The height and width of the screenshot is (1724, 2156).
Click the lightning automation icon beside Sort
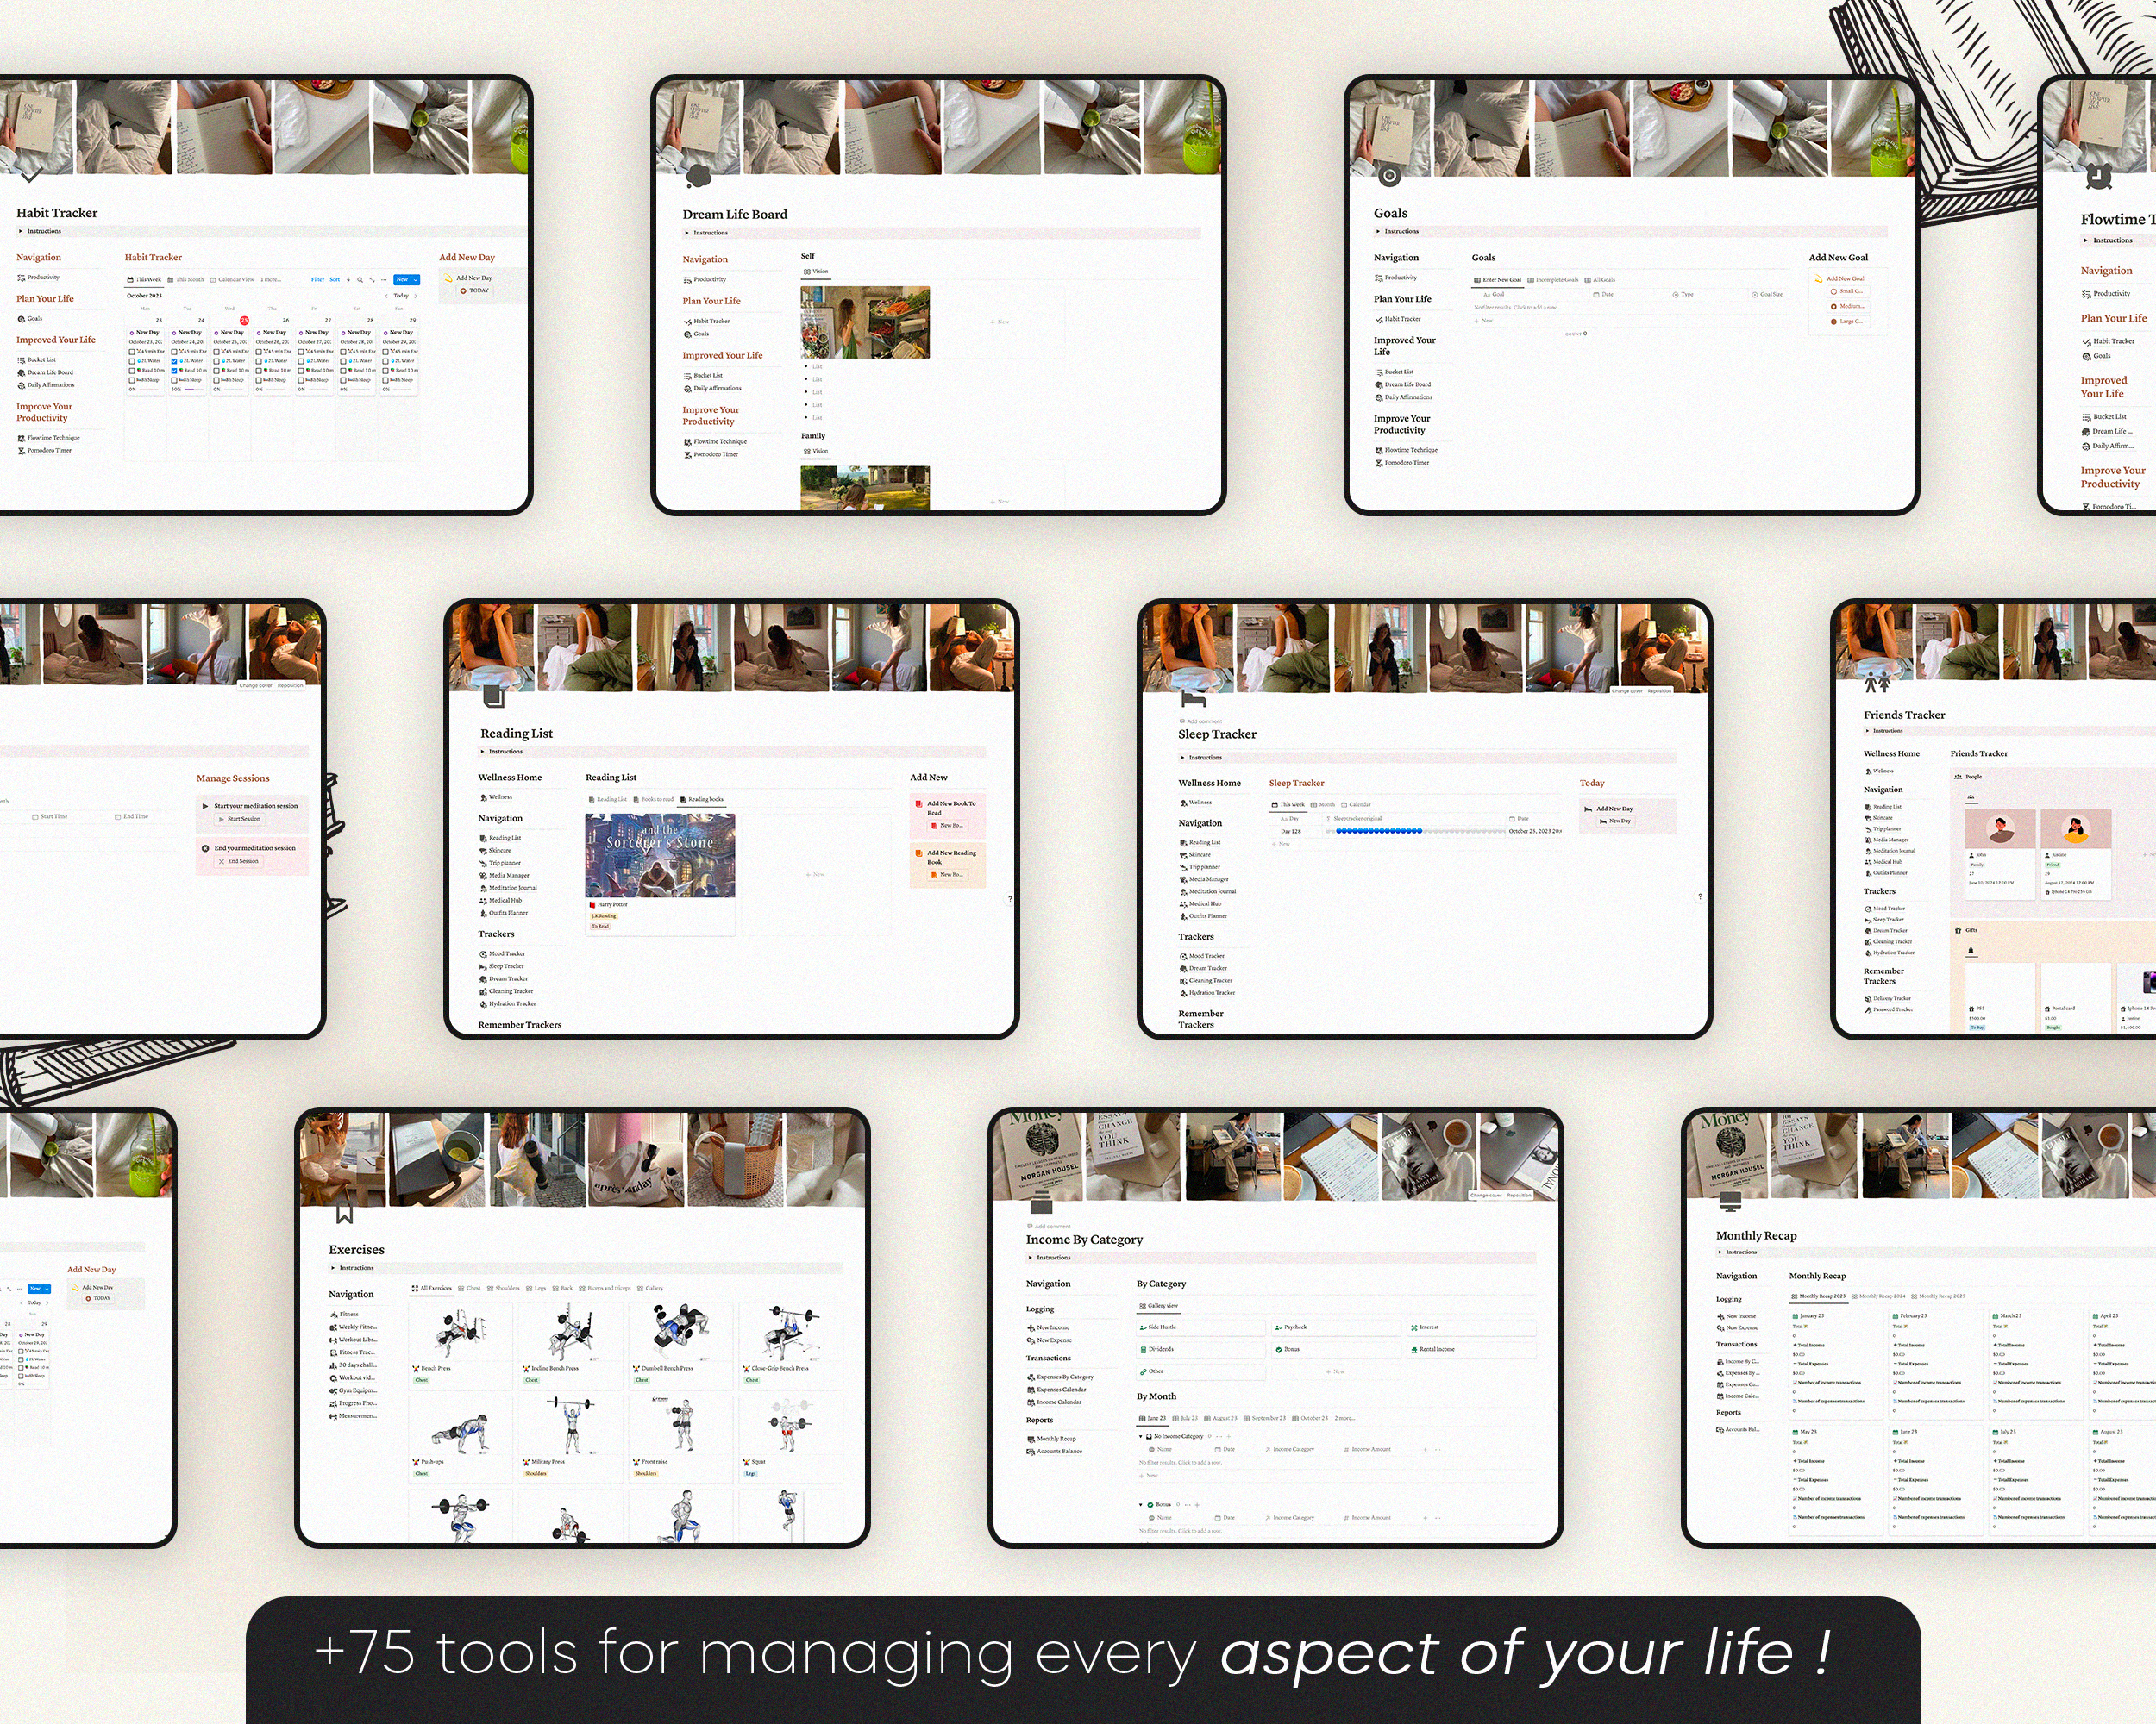(349, 280)
